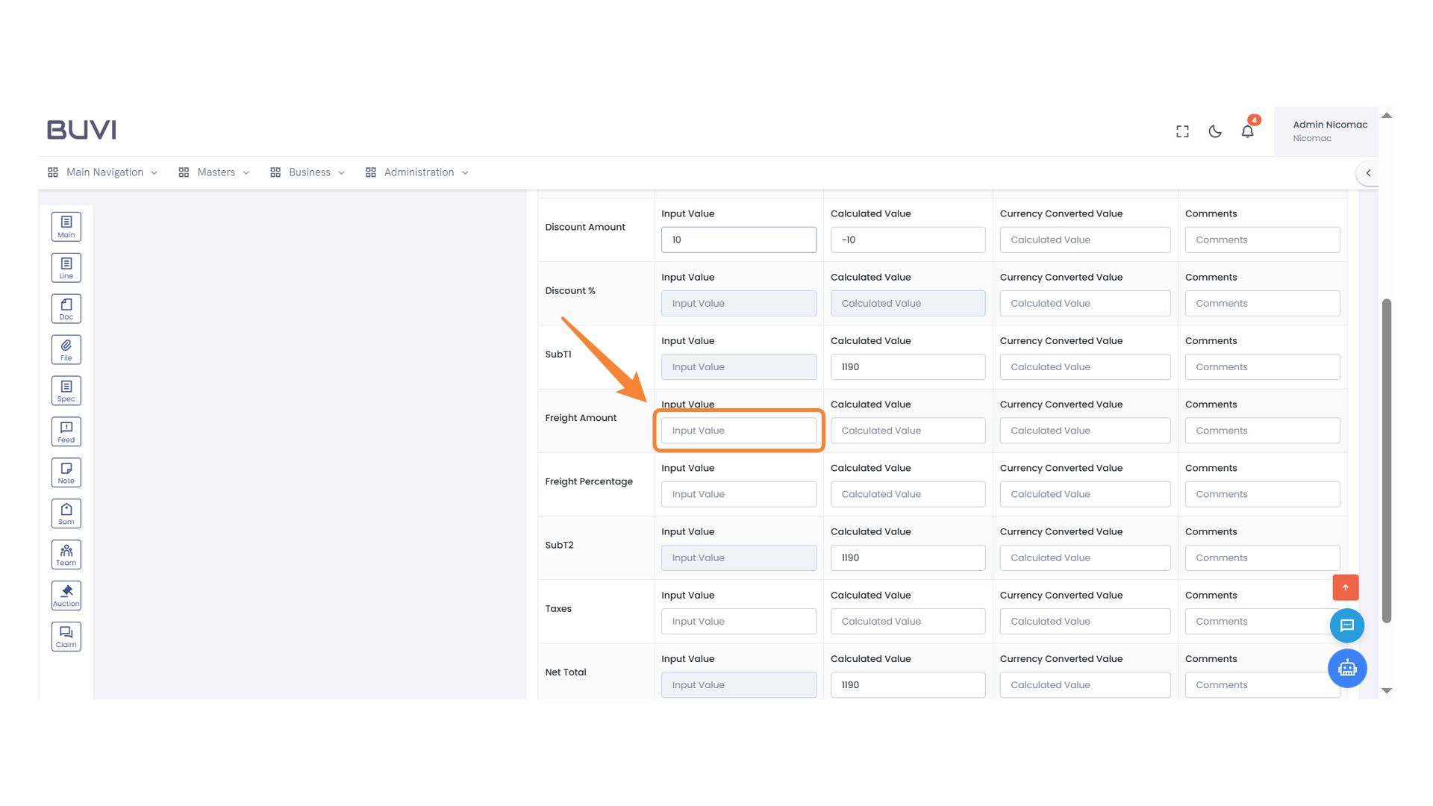This screenshot has height=806, width=1433.
Task: Click the scroll-to-top orange button
Action: [1346, 587]
